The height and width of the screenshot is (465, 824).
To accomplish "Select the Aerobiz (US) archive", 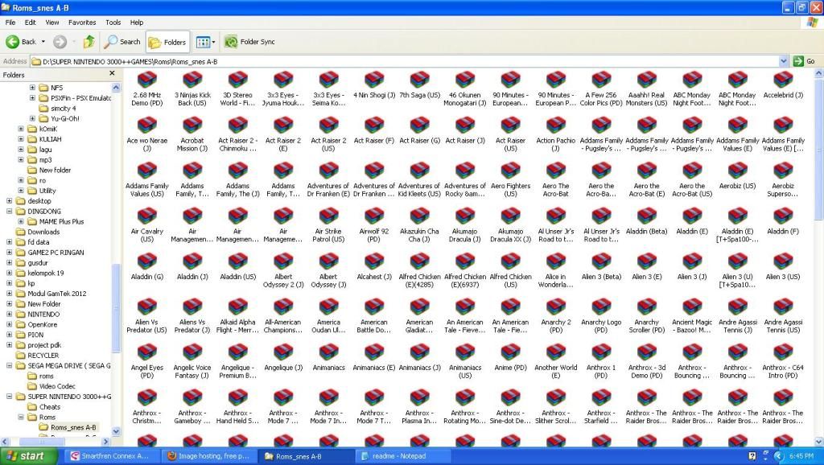I will coord(737,176).
